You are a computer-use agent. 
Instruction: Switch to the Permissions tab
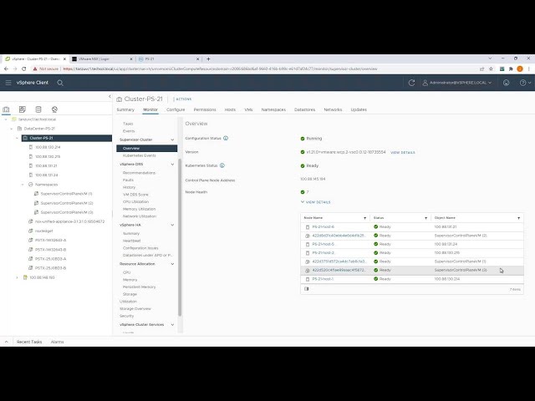(x=205, y=109)
